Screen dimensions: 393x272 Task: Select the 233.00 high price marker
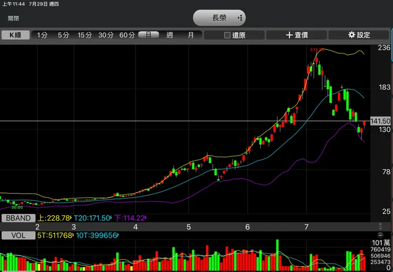tap(317, 49)
